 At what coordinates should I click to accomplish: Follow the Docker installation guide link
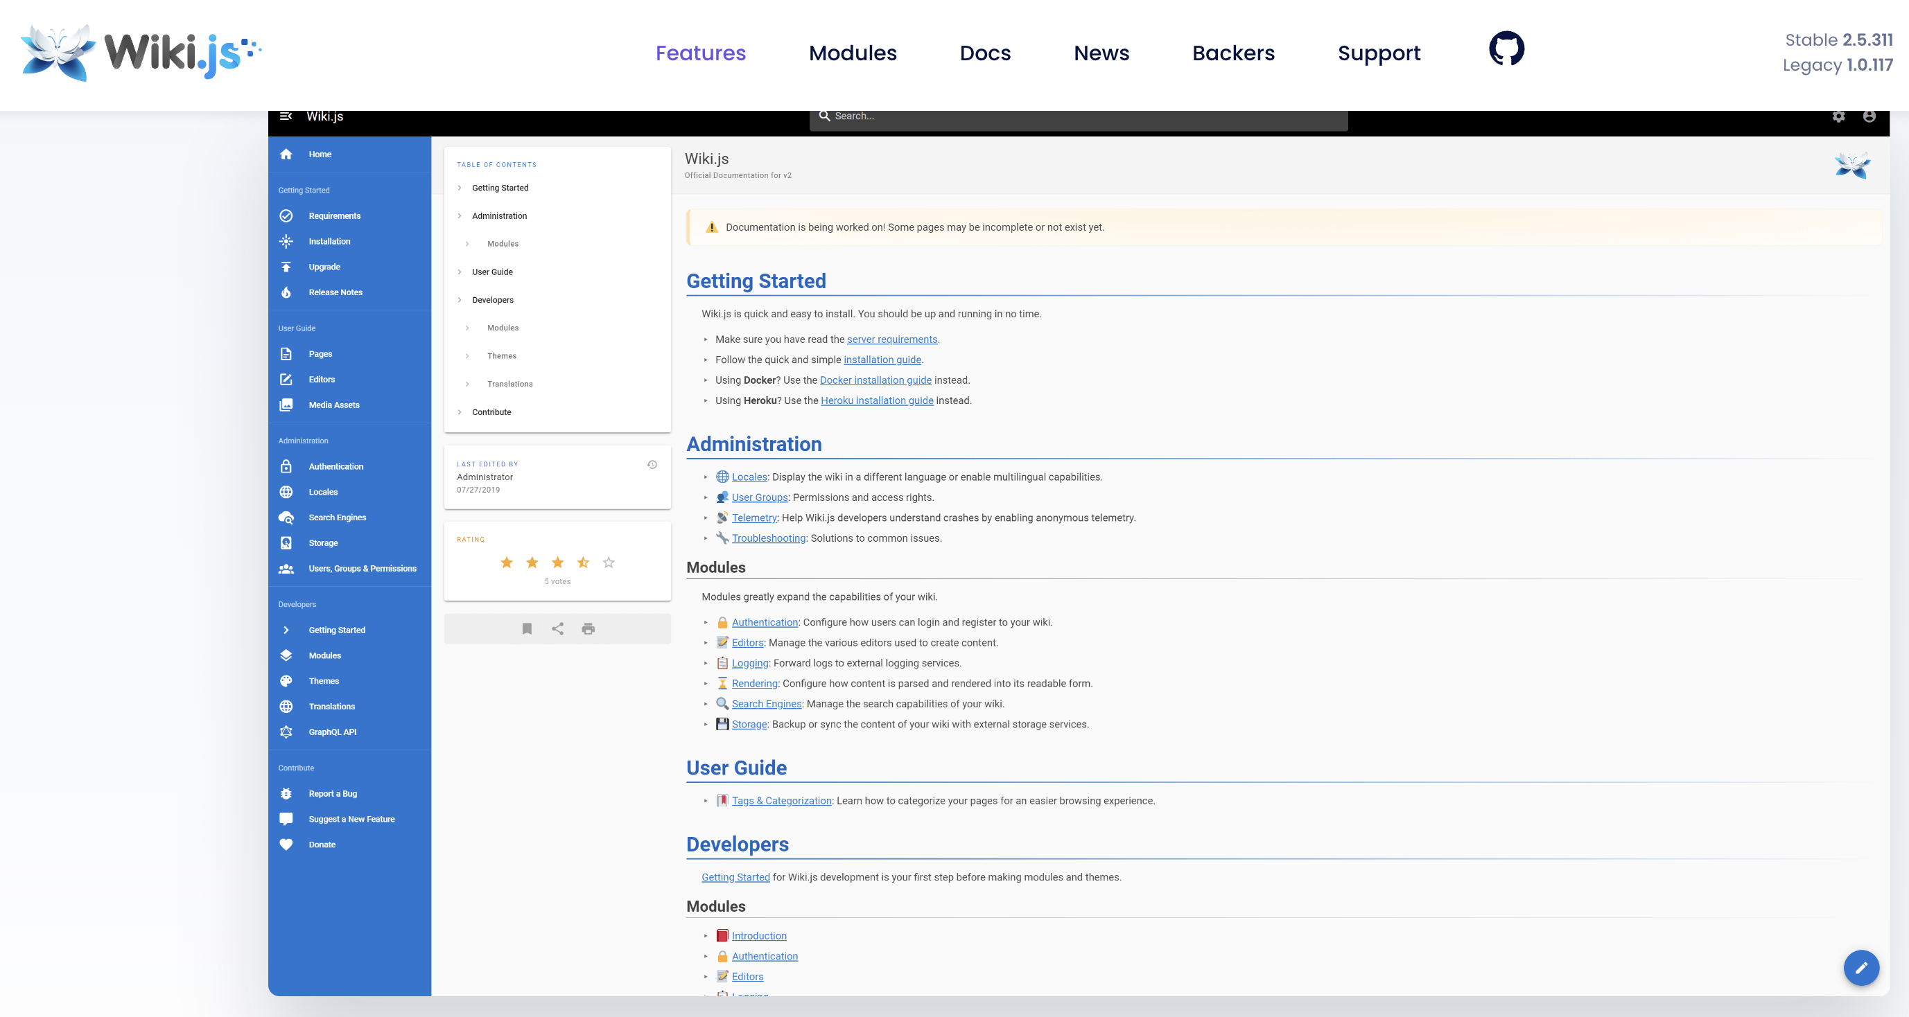tap(875, 380)
